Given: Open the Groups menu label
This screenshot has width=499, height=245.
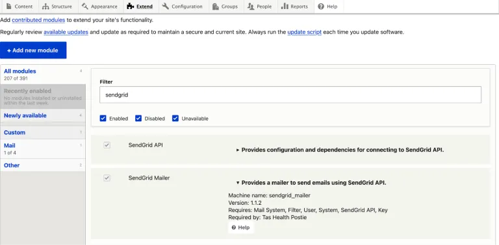Looking at the screenshot, I should [x=230, y=6].
